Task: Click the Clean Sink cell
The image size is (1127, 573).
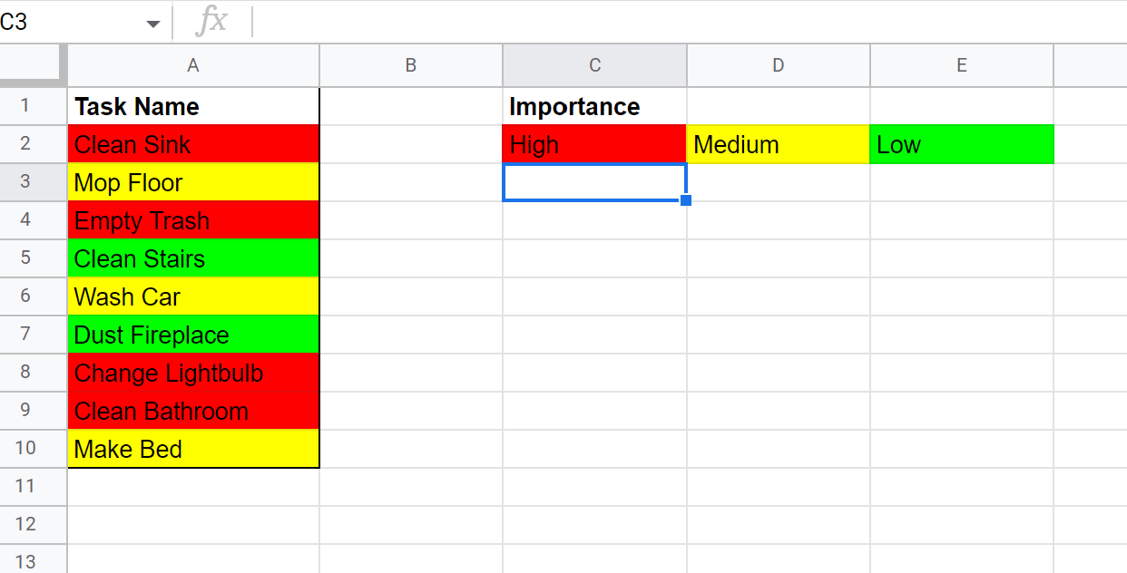Action: [x=193, y=145]
